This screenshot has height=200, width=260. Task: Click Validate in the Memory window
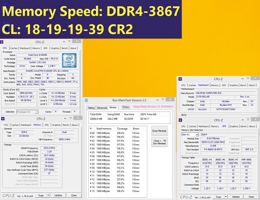click(58, 195)
